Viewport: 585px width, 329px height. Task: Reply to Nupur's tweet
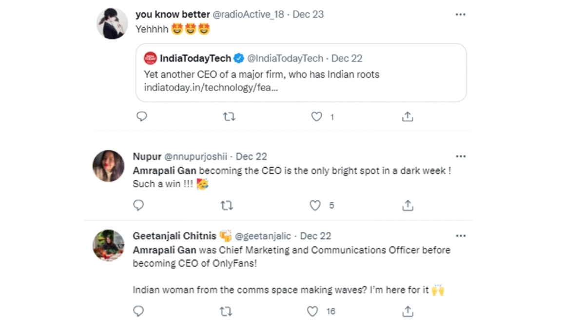coord(138,205)
